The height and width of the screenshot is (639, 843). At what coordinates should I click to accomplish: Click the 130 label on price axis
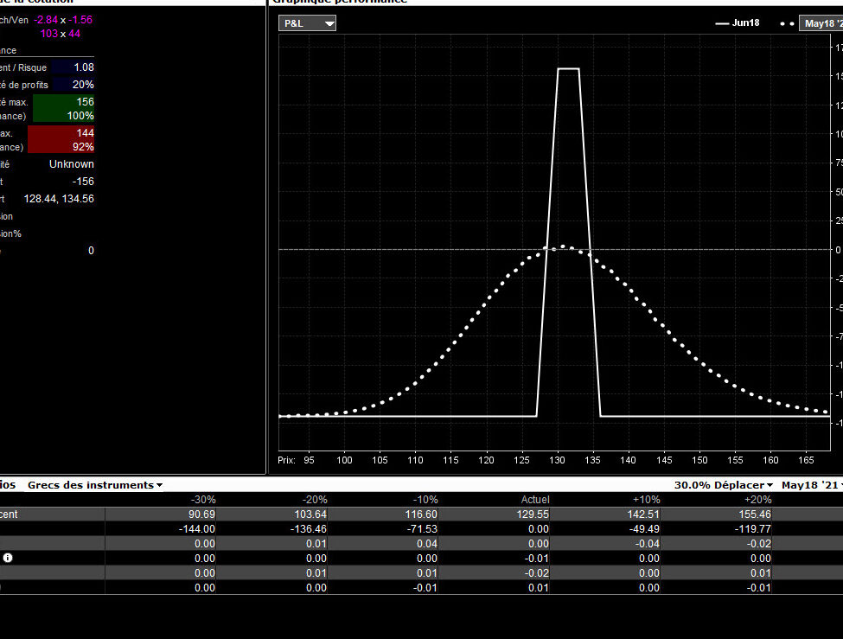click(x=557, y=460)
